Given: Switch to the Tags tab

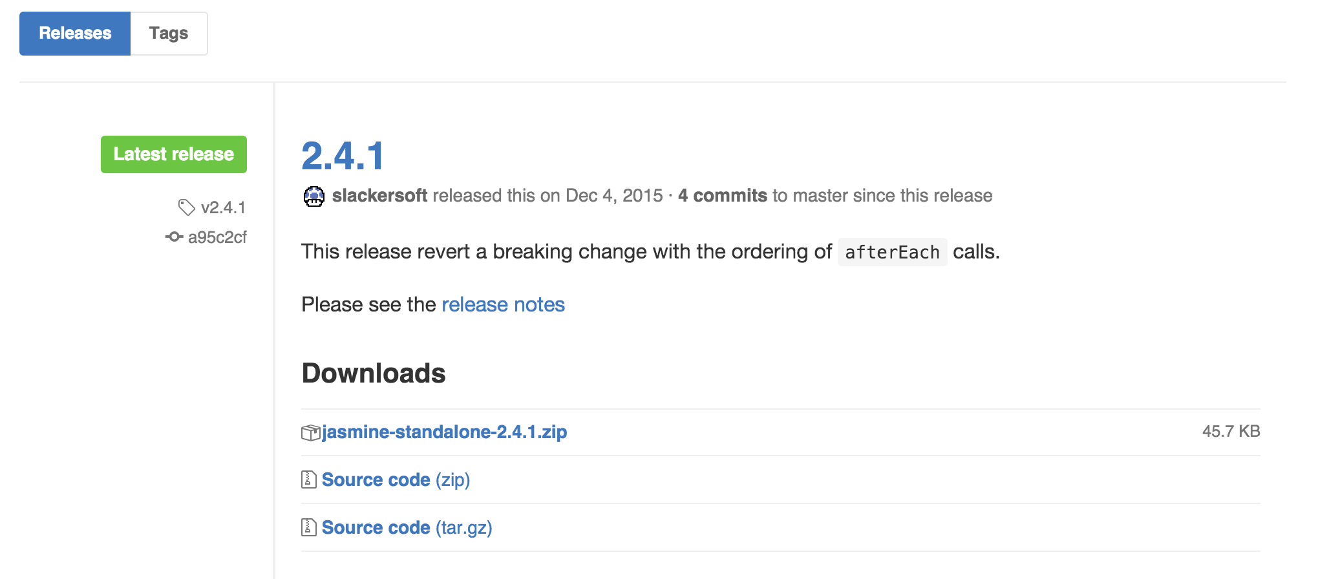Looking at the screenshot, I should click(169, 34).
